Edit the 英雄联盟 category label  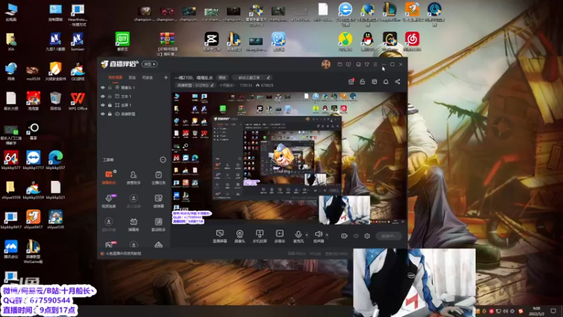[x=196, y=85]
